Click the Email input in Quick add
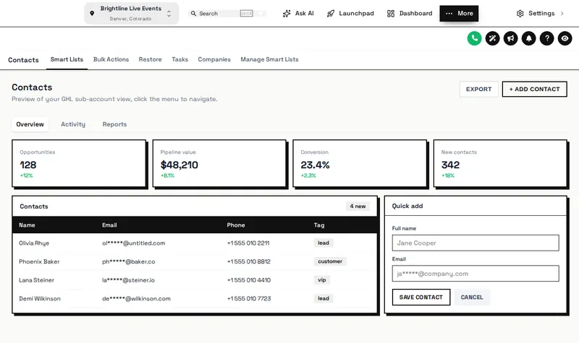Screen dimensions: 579x343 click(476, 274)
